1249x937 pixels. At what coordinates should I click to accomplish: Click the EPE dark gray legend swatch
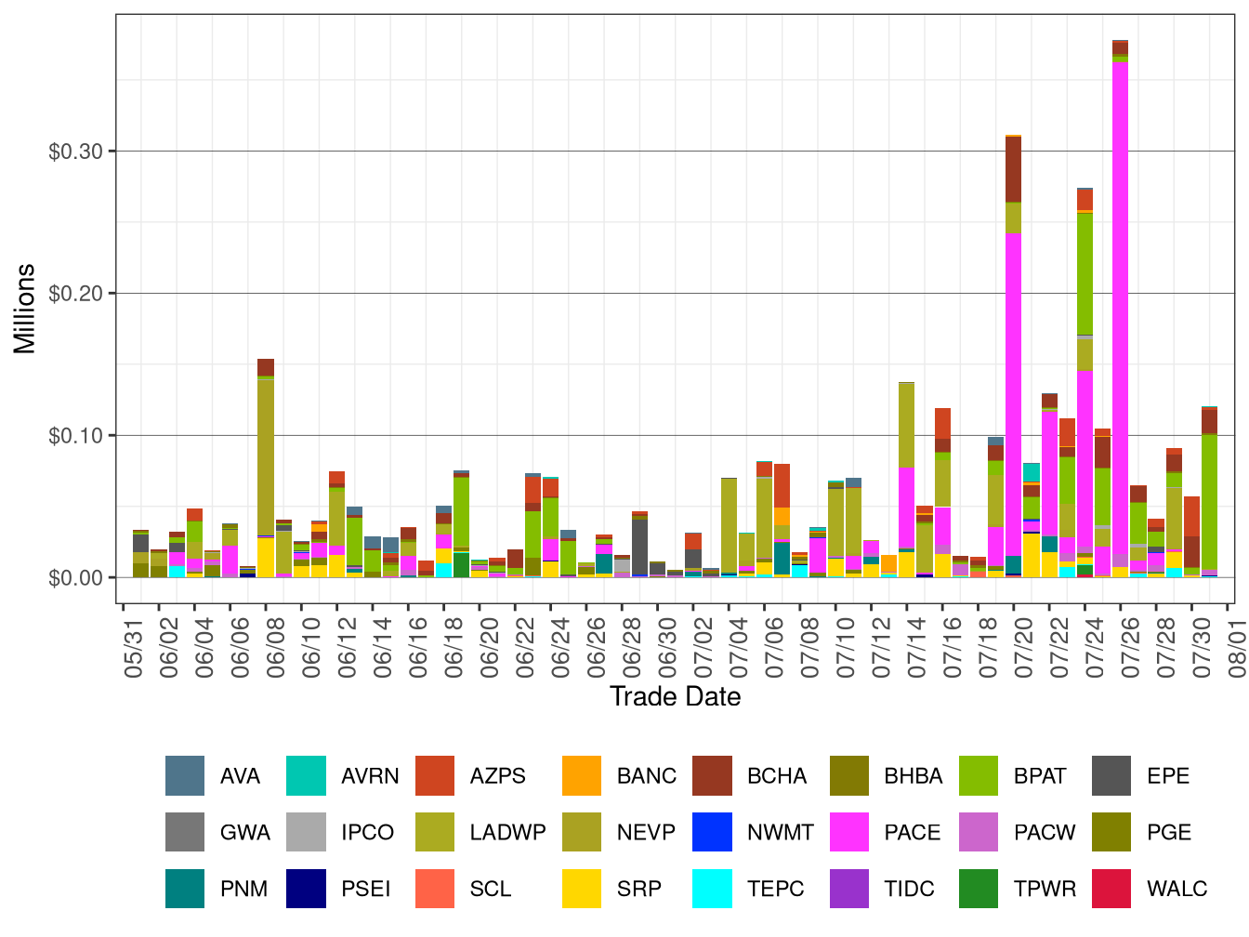tap(1111, 776)
